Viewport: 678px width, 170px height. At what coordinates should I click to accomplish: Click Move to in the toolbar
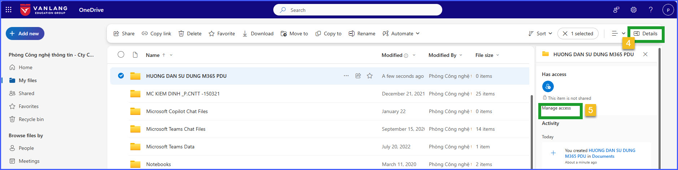294,33
